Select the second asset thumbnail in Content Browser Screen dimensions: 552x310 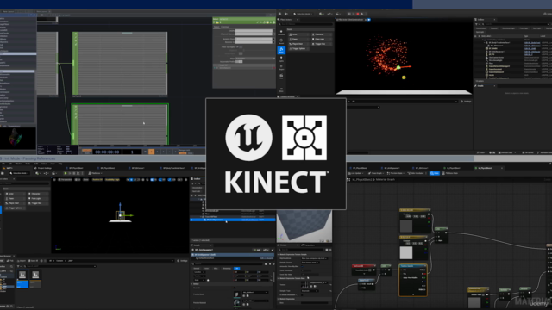tap(35, 279)
